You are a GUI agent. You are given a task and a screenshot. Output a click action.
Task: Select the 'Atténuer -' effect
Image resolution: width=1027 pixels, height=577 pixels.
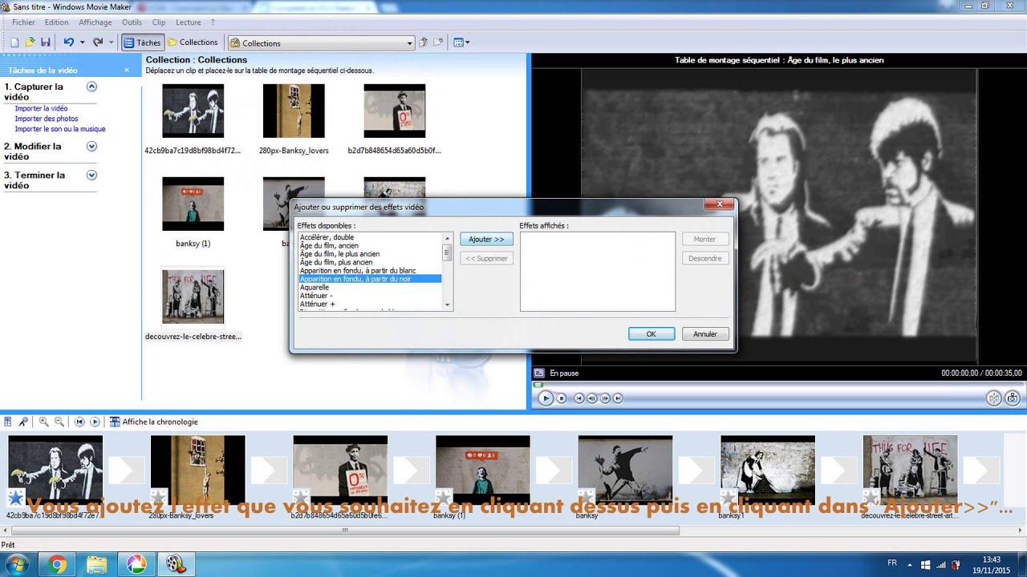[316, 296]
